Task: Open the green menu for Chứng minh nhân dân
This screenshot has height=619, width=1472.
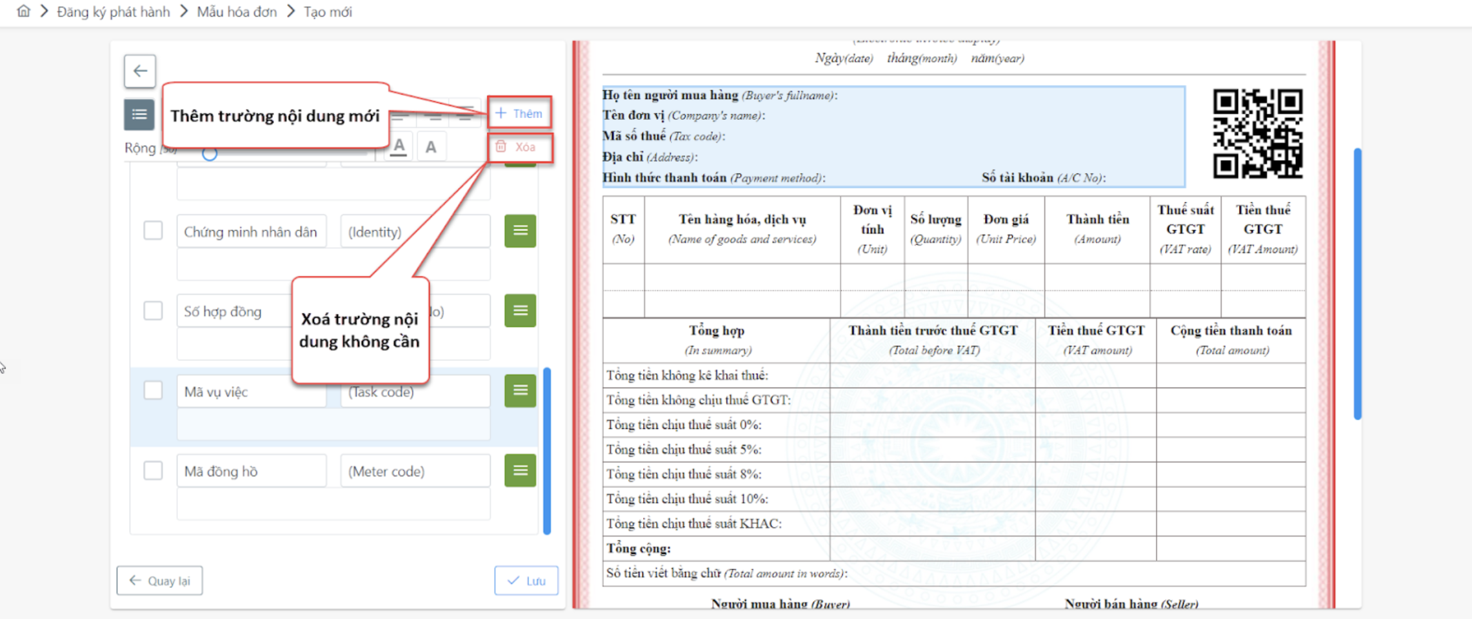Action: click(x=520, y=231)
